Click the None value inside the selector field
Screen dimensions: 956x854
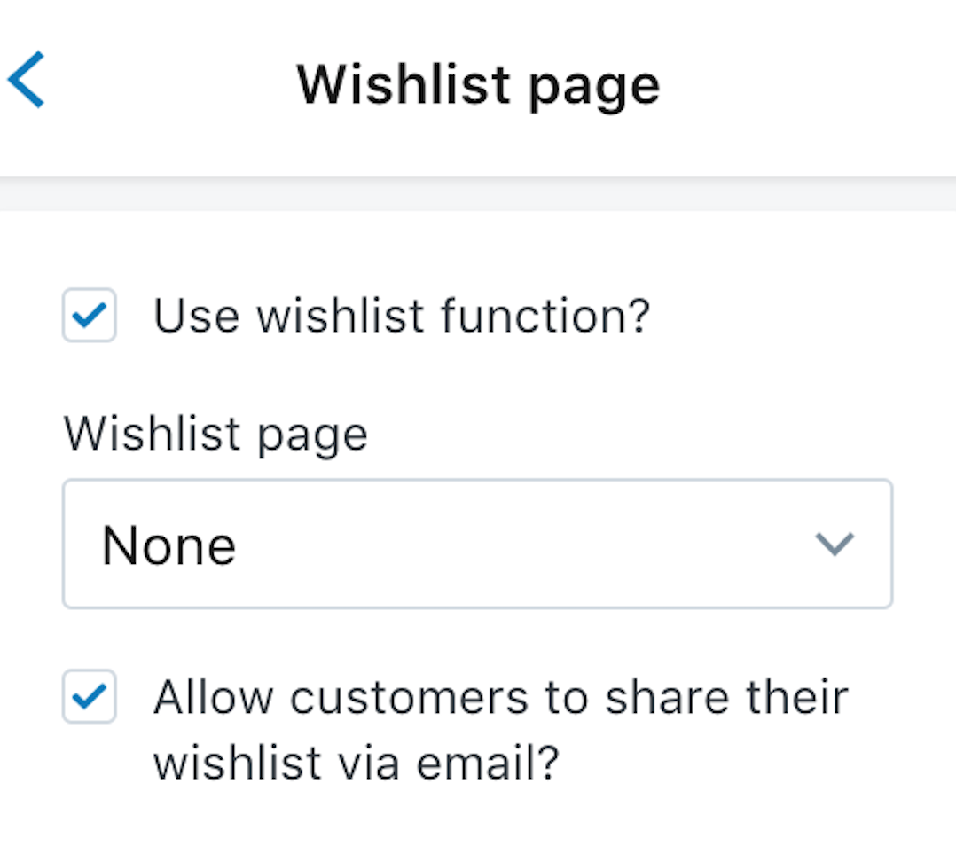pyautogui.click(x=168, y=545)
